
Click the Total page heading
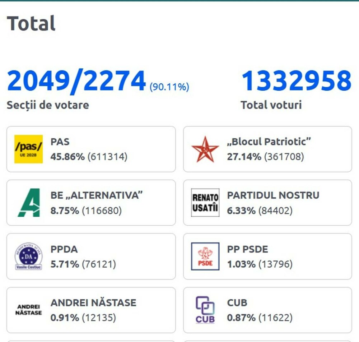(31, 24)
